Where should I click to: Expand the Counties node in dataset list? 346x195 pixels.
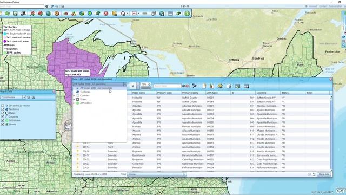(x=74, y=96)
